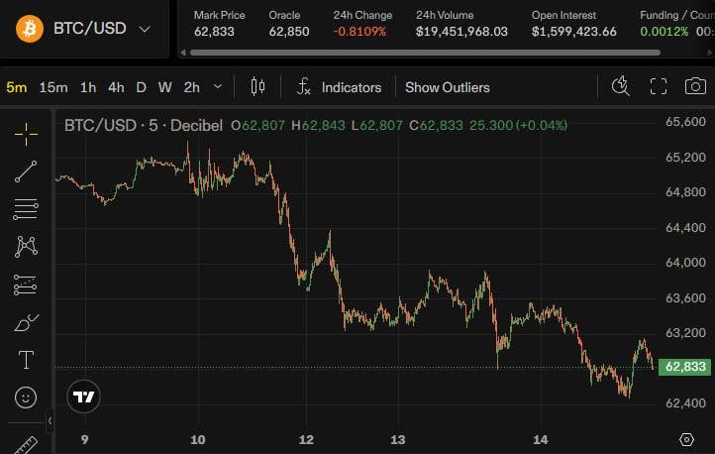
Task: Select the ruler measure tool
Action: pos(26,445)
